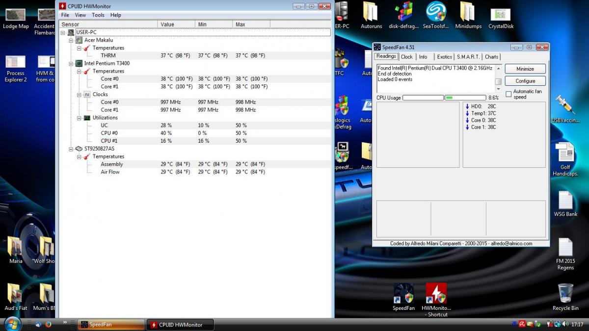Open the Minidumps folder icon

click(467, 15)
